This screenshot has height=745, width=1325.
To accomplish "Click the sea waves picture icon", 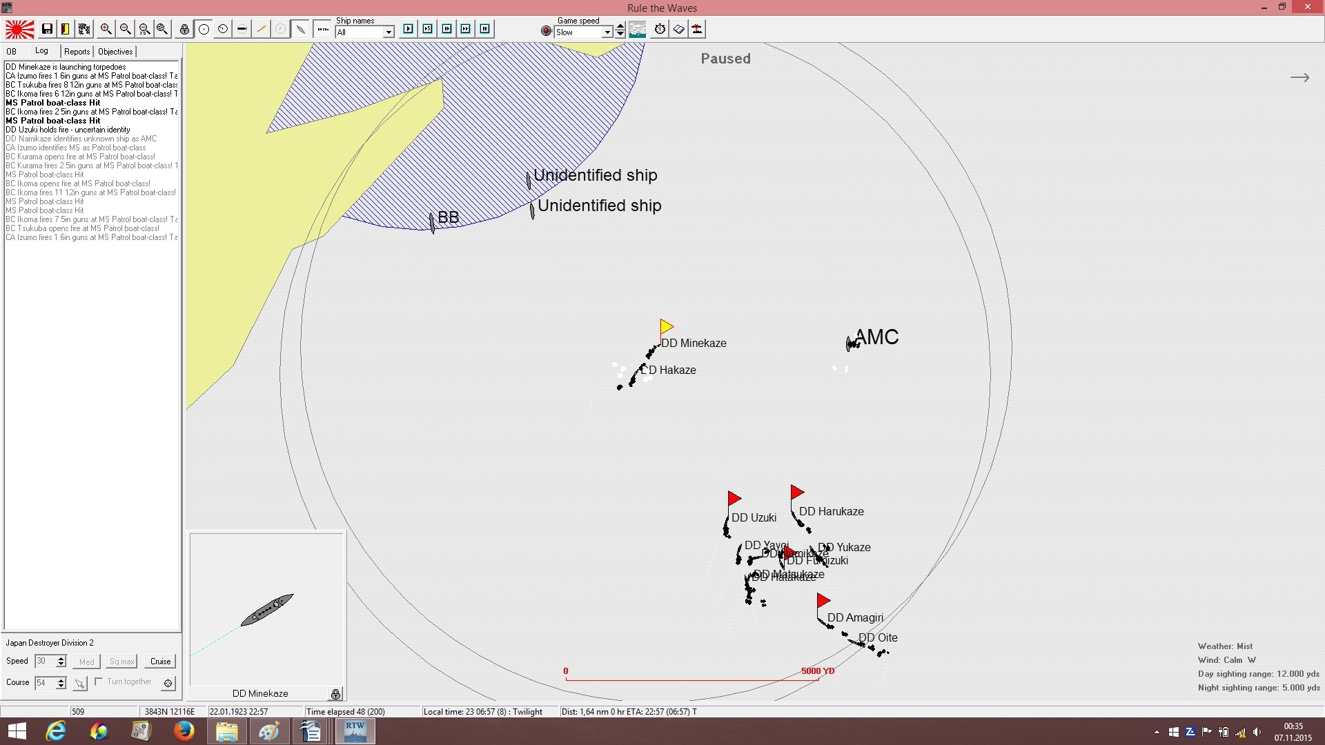I will [x=638, y=29].
